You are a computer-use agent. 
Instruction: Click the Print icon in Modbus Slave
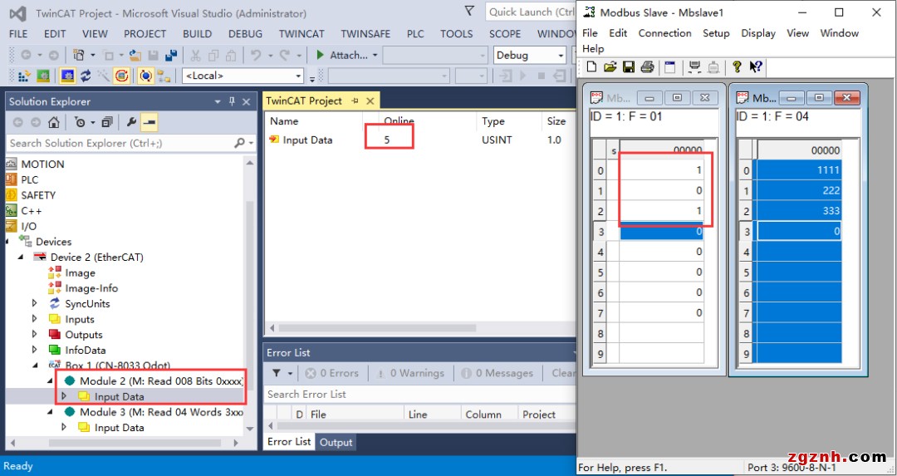(648, 67)
